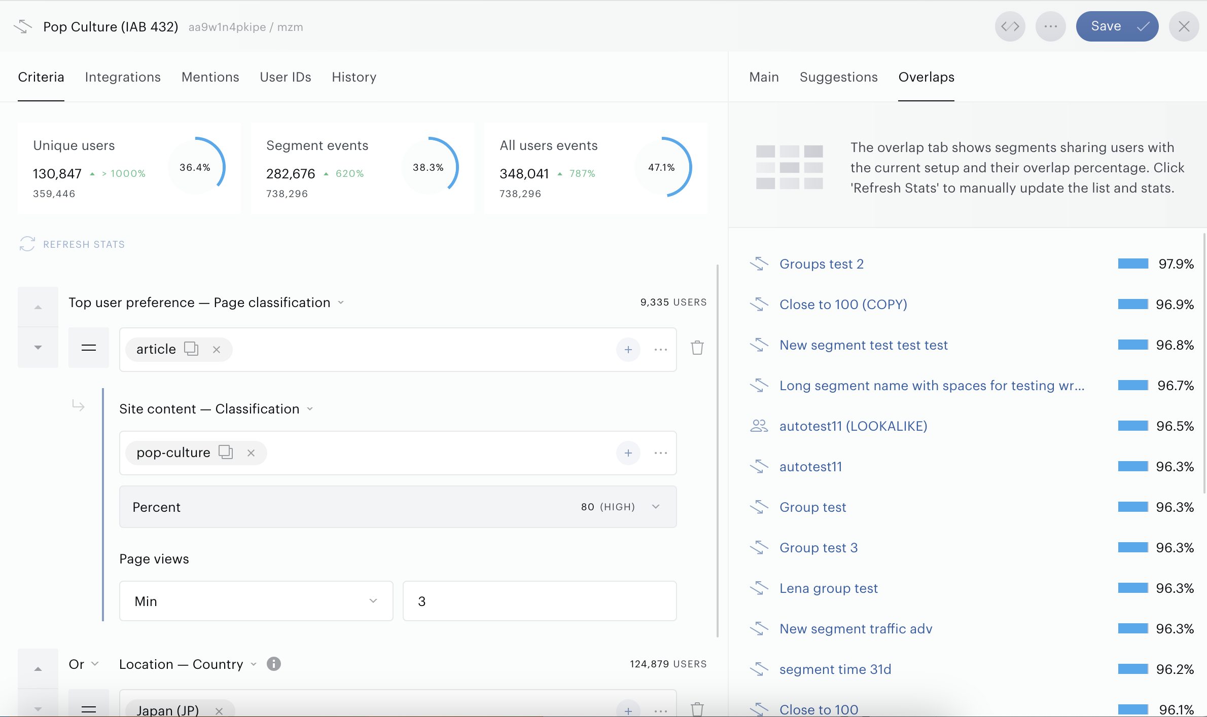The image size is (1207, 717).
Task: Move Page classification condition down
Action: click(x=38, y=348)
